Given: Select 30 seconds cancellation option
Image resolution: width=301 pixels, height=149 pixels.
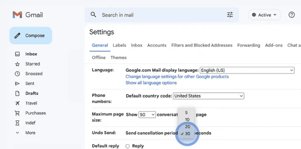Looking at the screenshot, I should click(186, 134).
